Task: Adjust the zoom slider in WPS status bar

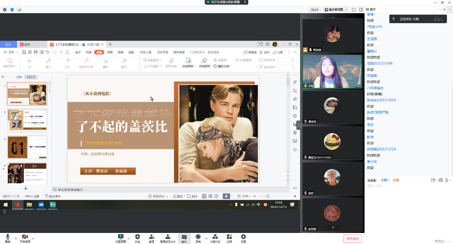Action: tap(268, 196)
